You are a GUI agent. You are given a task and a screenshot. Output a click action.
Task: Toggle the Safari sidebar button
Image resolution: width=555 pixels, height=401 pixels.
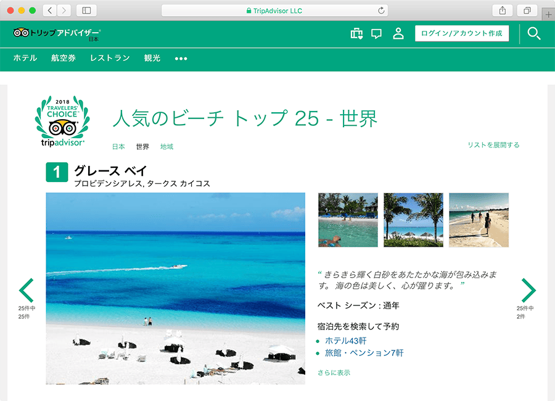[x=86, y=10]
